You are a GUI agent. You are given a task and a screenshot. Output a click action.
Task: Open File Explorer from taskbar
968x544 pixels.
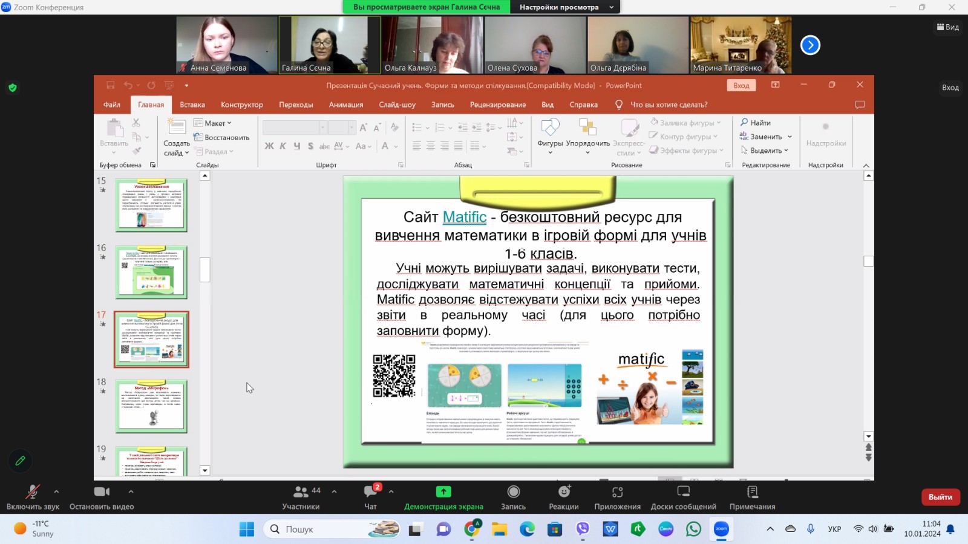(x=499, y=529)
